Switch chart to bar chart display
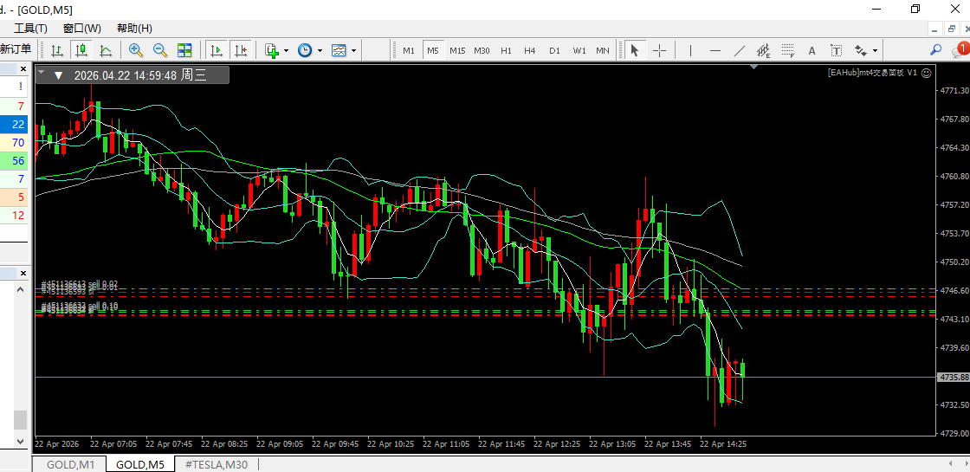The height and width of the screenshot is (472, 970). click(57, 51)
